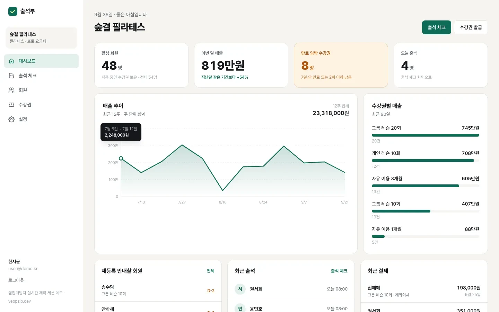Click the 수강권 ticket icon
This screenshot has width=499, height=312.
pyautogui.click(x=11, y=105)
